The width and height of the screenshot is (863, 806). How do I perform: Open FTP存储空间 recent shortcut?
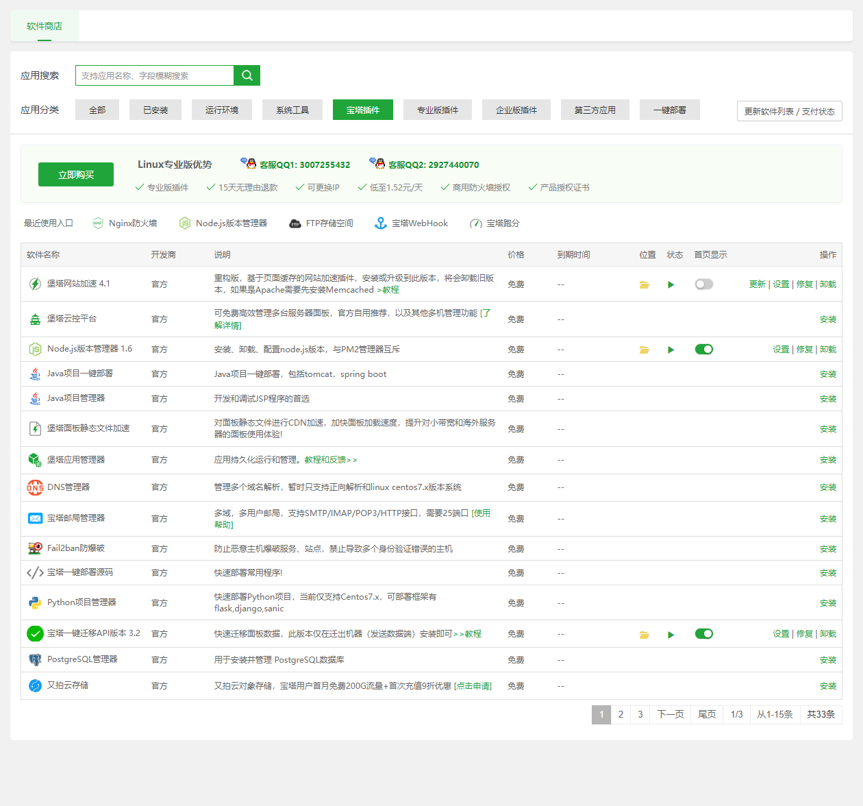click(x=321, y=223)
